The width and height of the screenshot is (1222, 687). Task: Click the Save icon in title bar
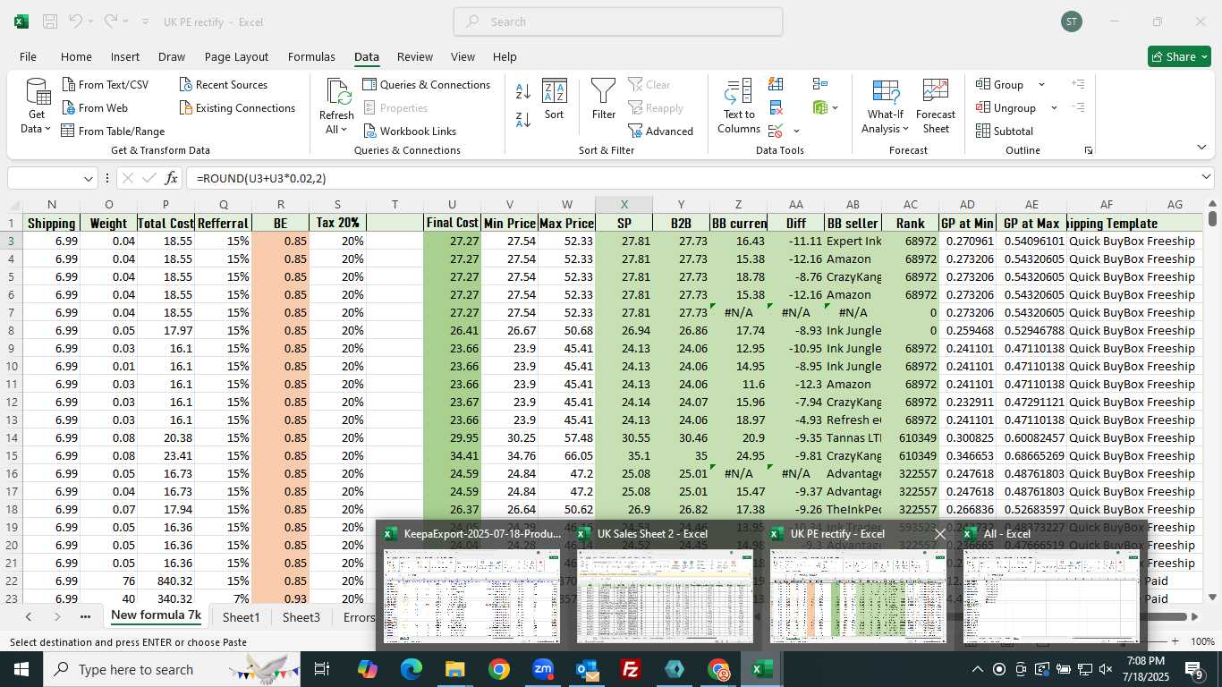[x=50, y=21]
